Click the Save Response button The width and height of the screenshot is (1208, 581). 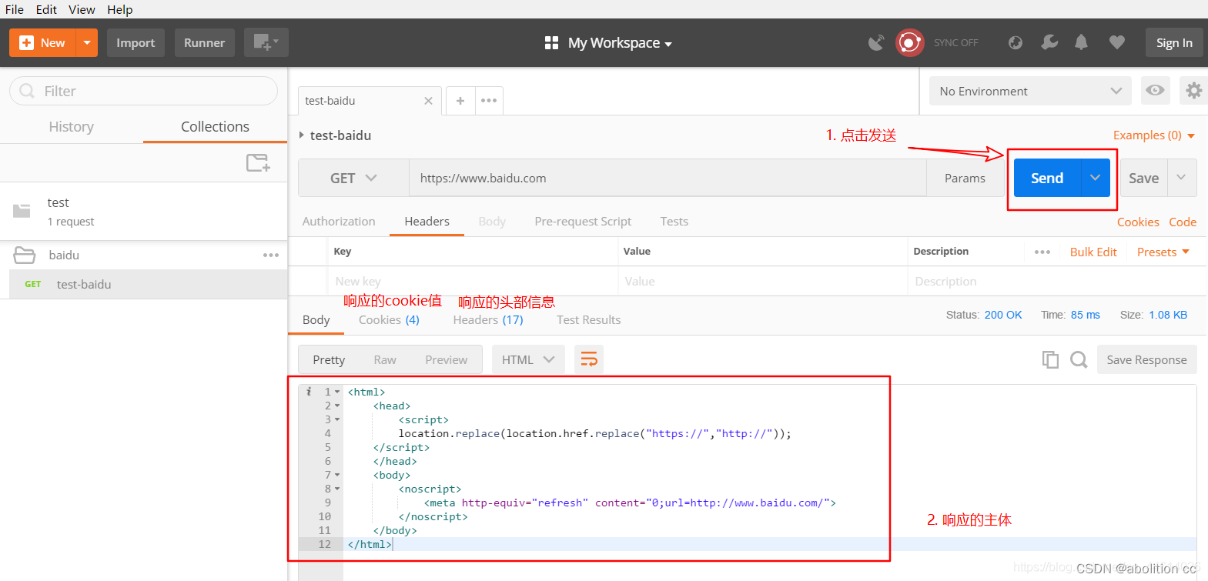tap(1146, 359)
